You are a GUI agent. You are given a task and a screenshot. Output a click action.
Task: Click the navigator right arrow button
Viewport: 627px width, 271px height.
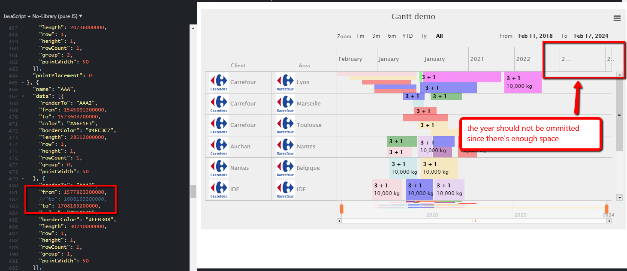(x=609, y=220)
